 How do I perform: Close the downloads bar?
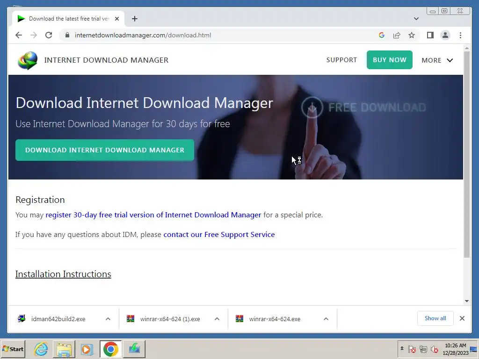[462, 318]
